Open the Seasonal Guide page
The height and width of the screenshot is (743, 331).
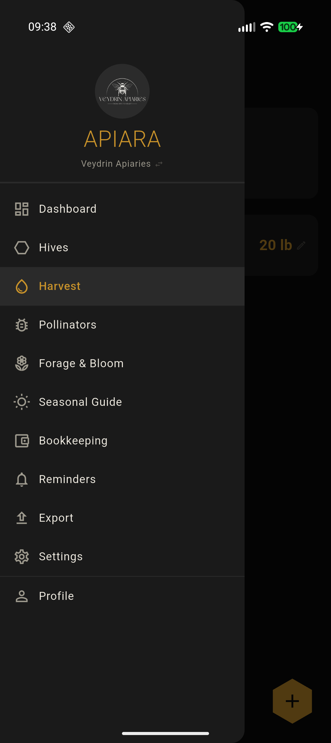[x=80, y=402]
